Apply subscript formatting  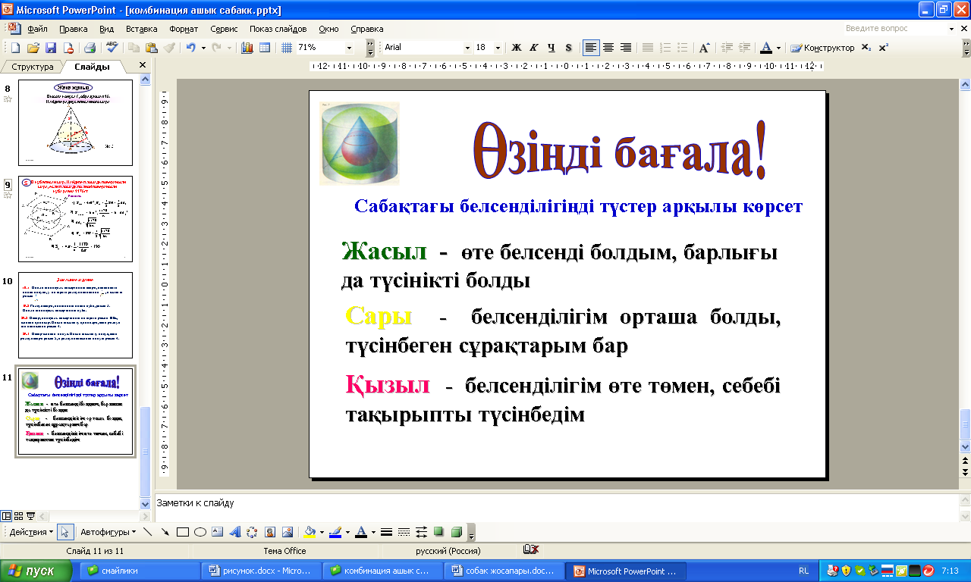click(867, 48)
